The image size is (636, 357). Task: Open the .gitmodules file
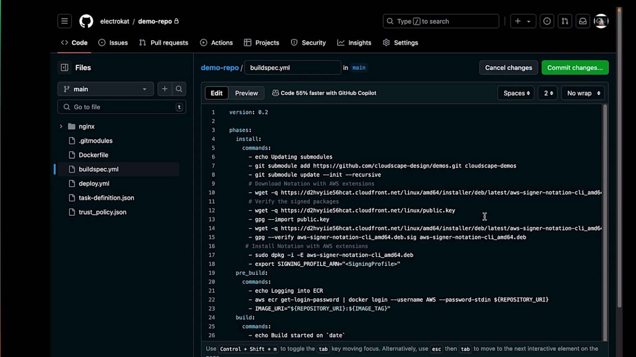pos(95,141)
